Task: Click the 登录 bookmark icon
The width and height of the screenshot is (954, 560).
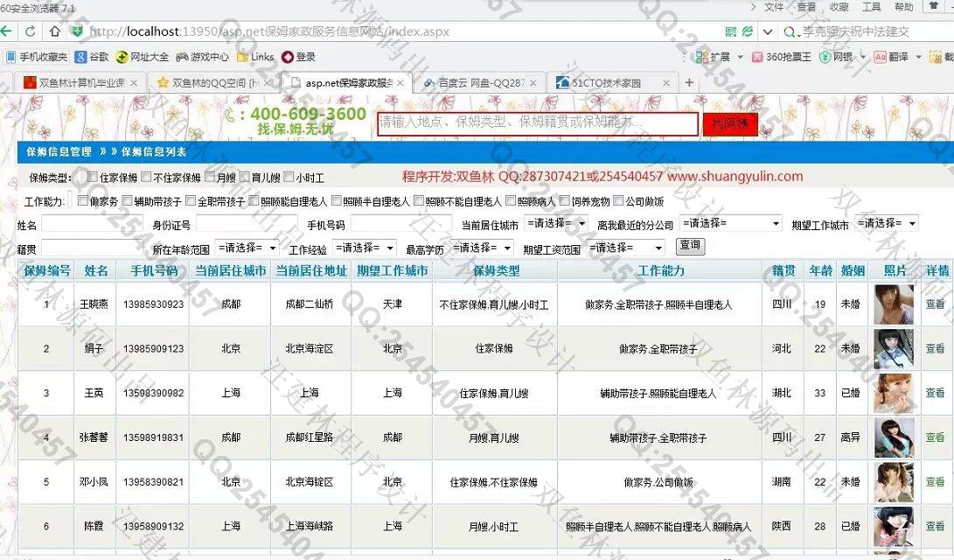Action: click(x=299, y=57)
